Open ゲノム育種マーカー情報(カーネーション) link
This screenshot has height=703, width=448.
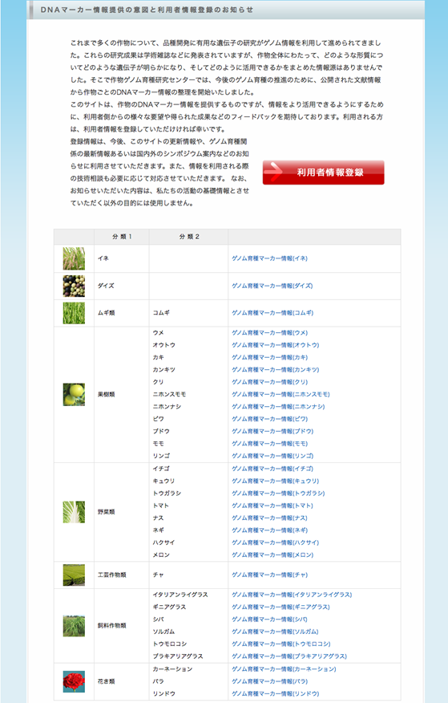tap(284, 669)
